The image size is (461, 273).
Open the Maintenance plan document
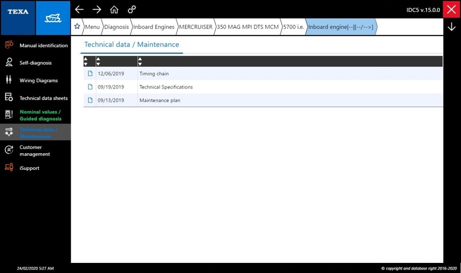pos(160,100)
